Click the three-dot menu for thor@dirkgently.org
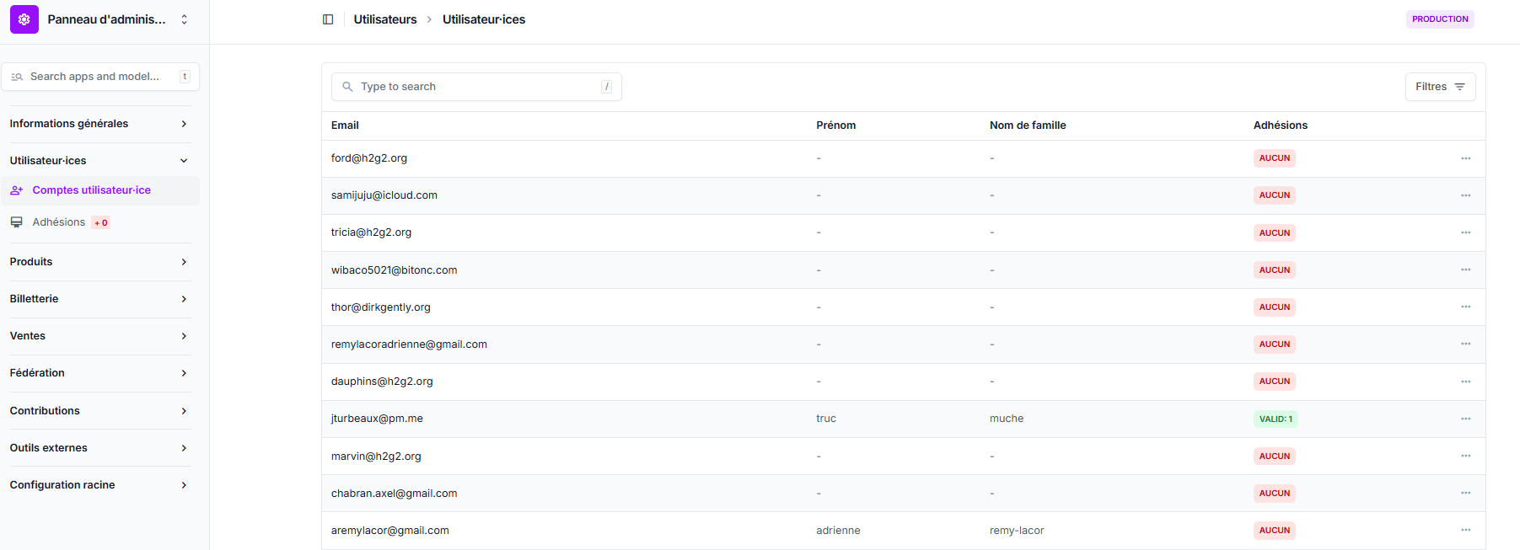This screenshot has height=550, width=1520. tap(1465, 307)
